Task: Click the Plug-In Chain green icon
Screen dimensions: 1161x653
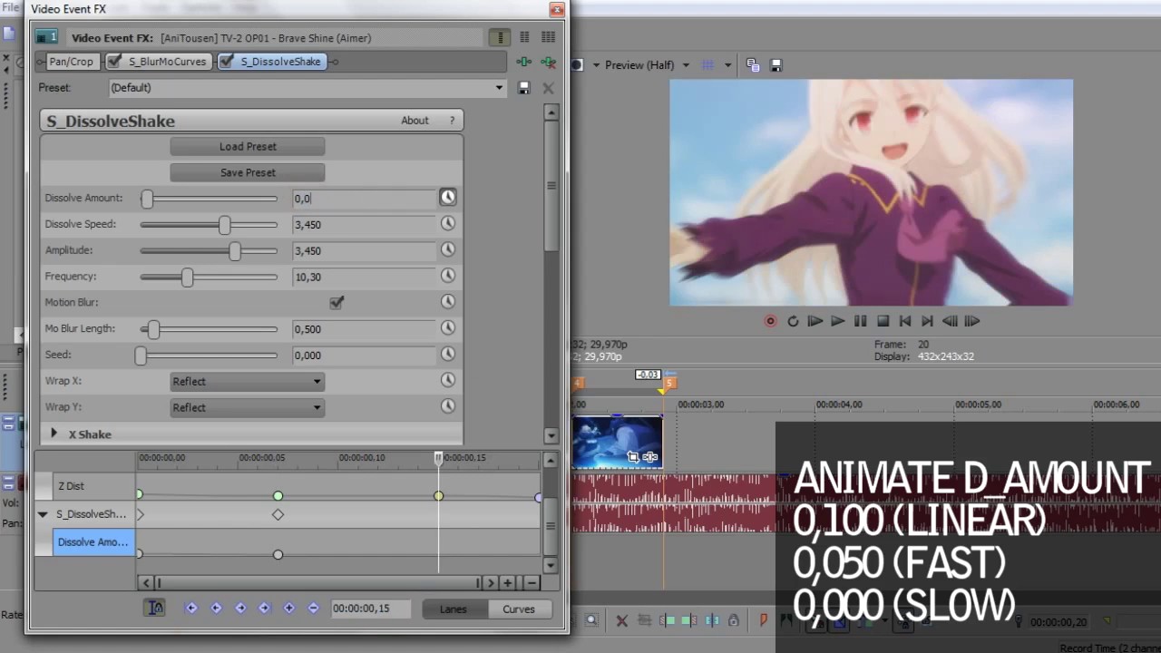Action: (x=523, y=62)
